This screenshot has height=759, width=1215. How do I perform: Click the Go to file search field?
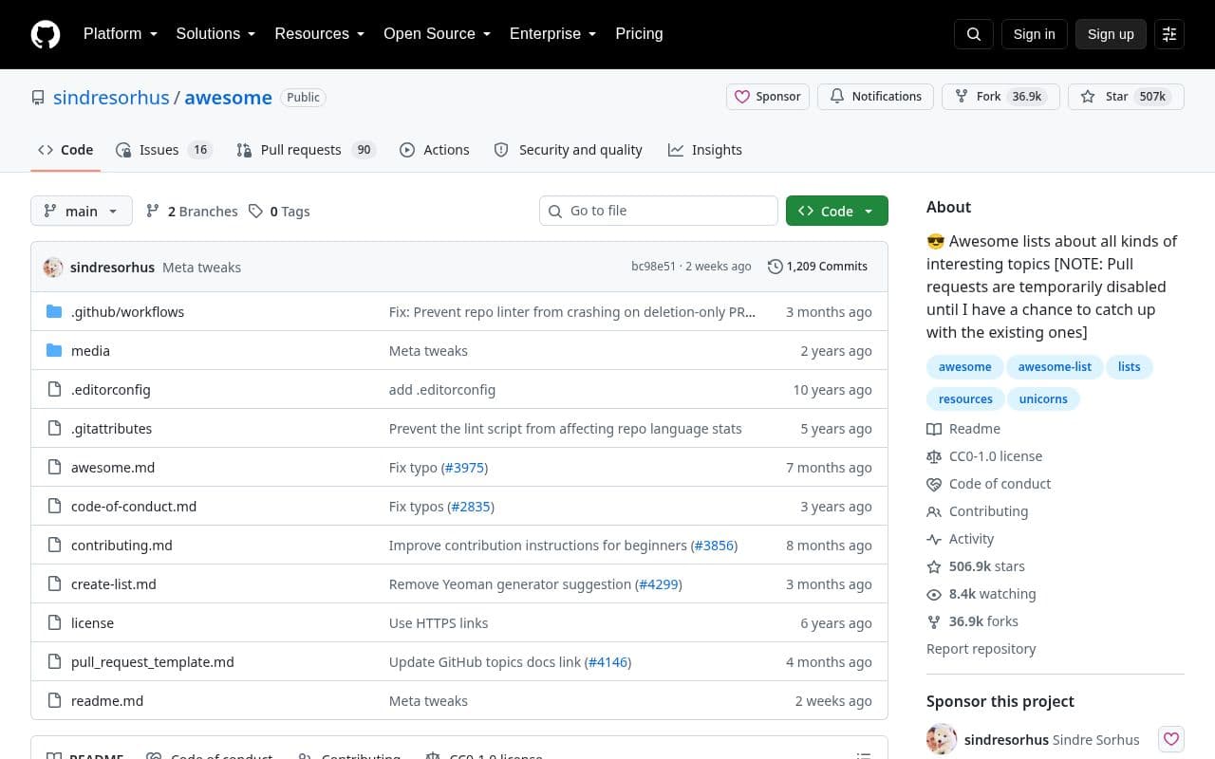pyautogui.click(x=659, y=211)
